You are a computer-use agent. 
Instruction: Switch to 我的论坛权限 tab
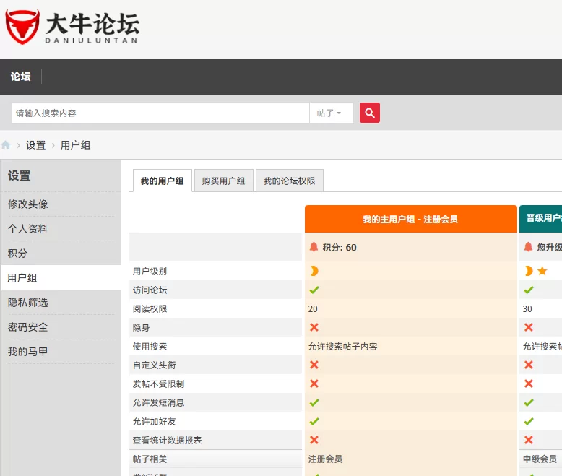289,181
